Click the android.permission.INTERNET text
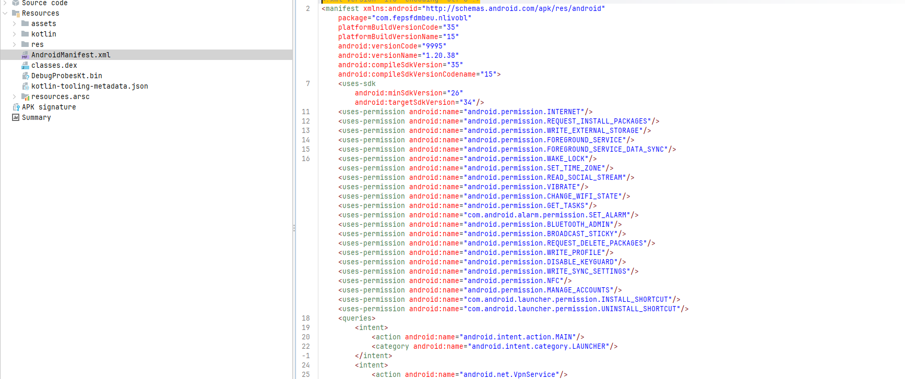 point(524,112)
